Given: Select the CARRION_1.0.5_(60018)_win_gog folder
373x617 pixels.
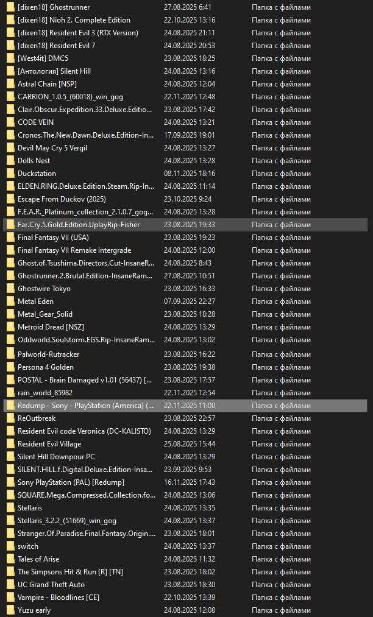Looking at the screenshot, I should point(71,97).
